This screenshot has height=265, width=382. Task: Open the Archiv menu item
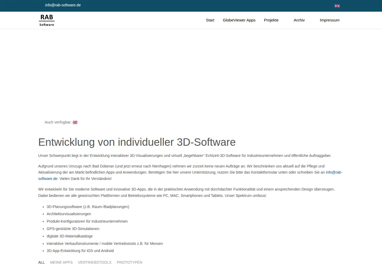[x=299, y=20]
